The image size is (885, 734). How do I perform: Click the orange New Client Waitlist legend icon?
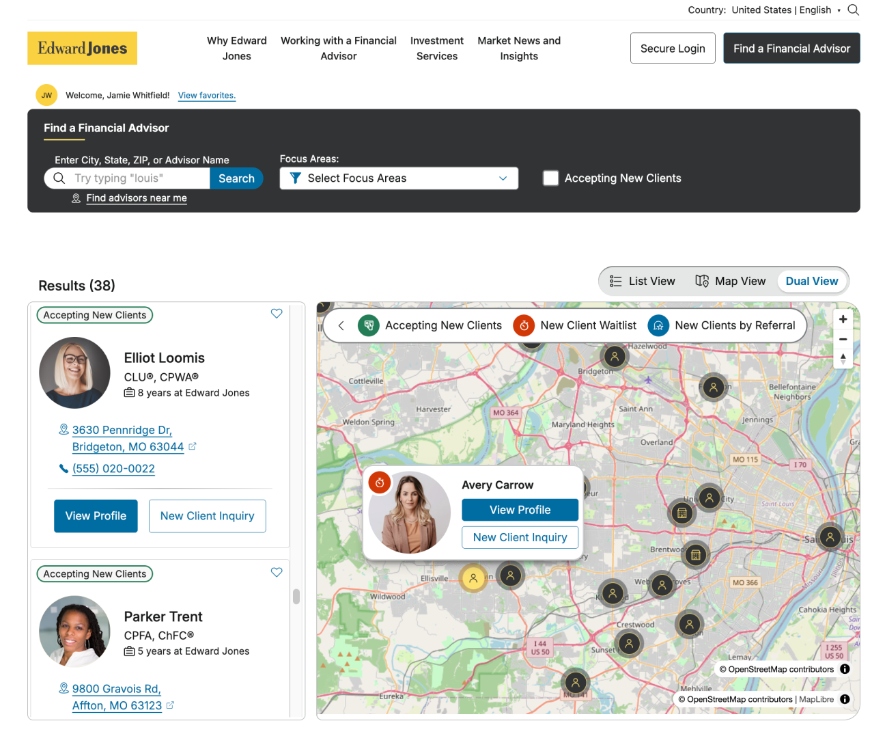click(x=524, y=326)
